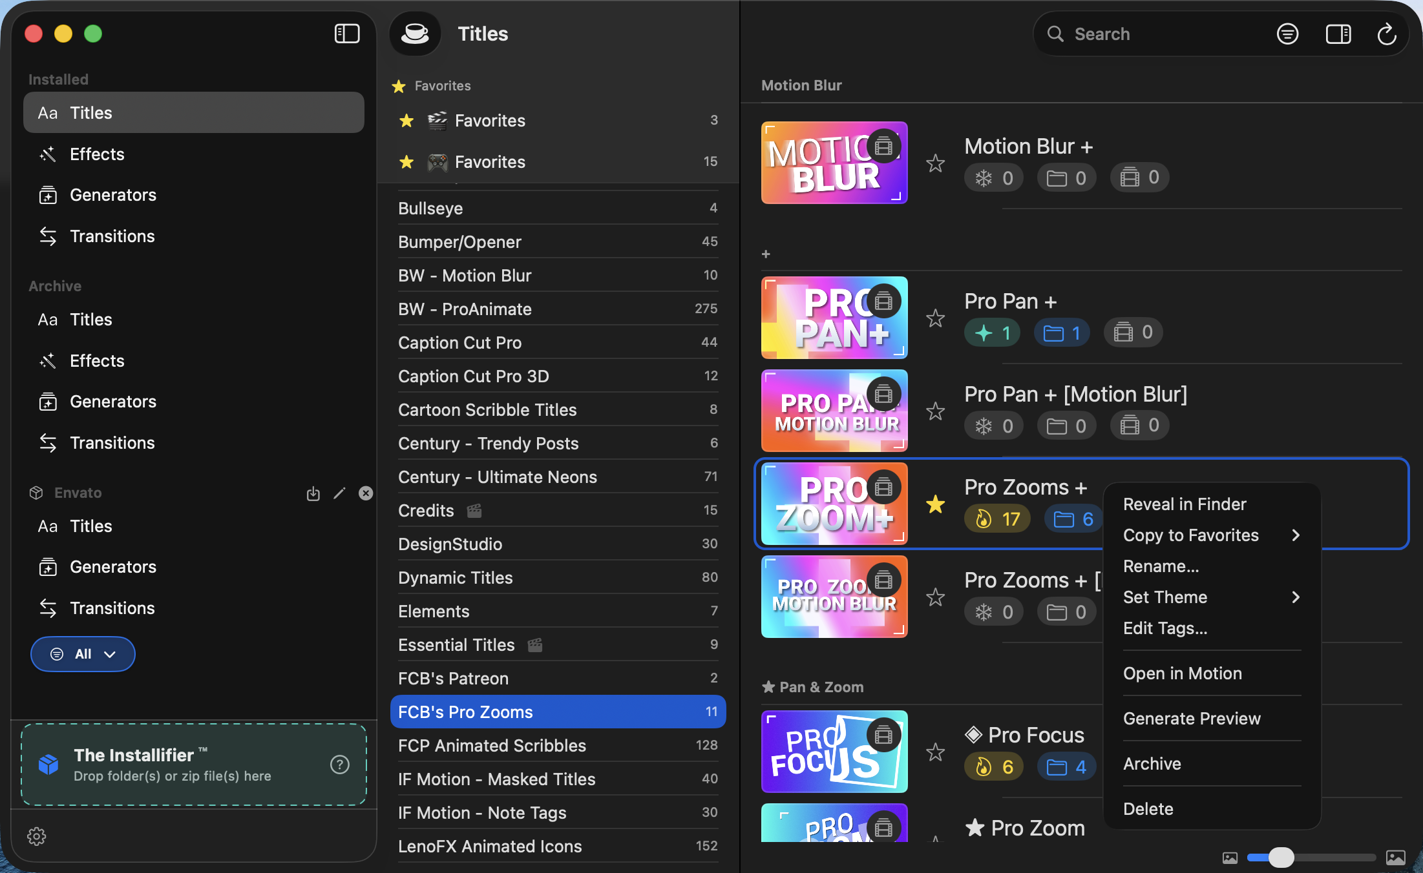1423x873 pixels.
Task: Click the refresh icon in the top toolbar
Action: [x=1387, y=33]
